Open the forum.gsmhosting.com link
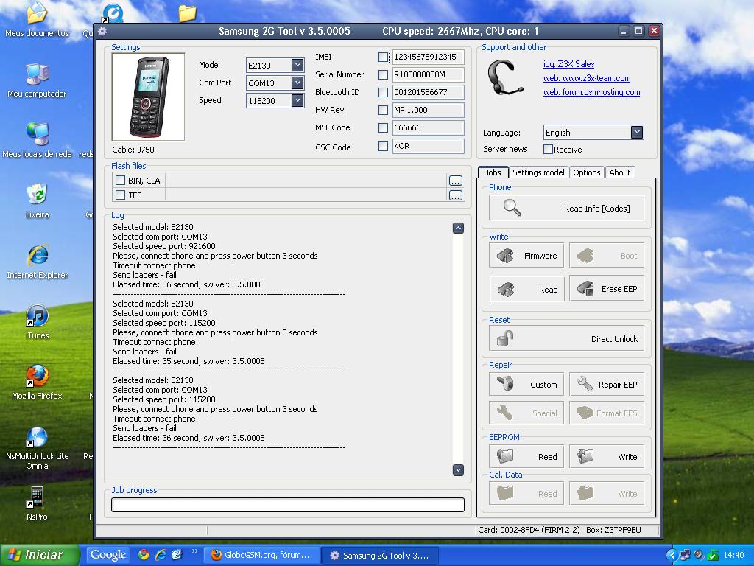This screenshot has height=566, width=754. pyautogui.click(x=591, y=92)
